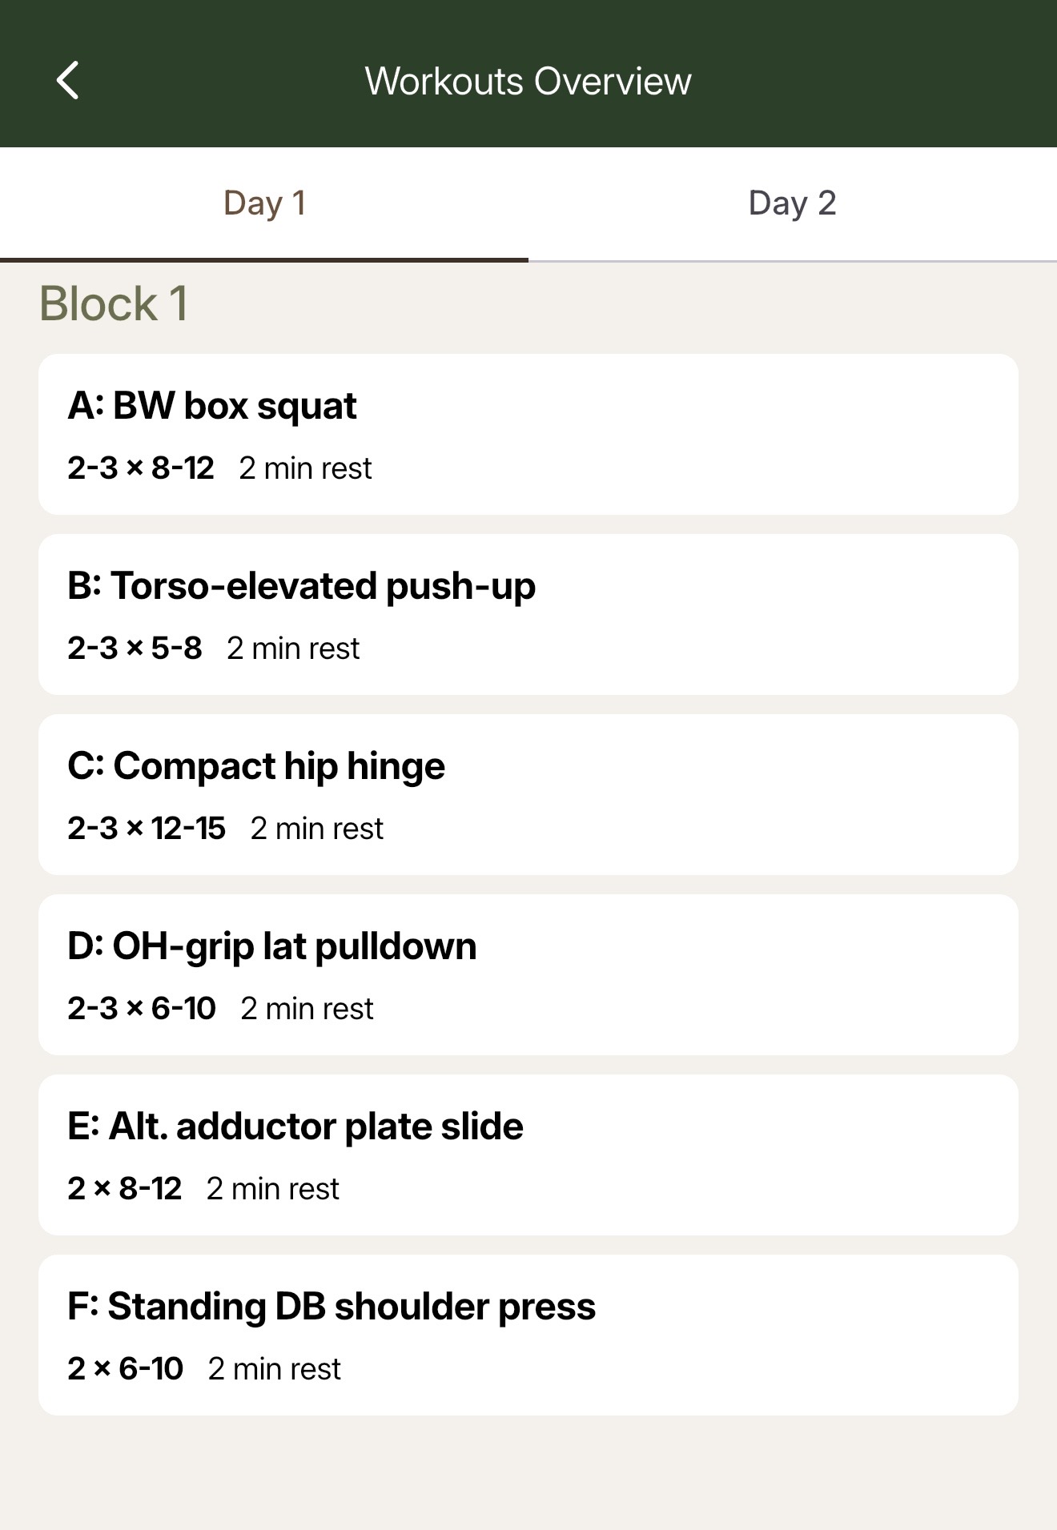The image size is (1057, 1530).
Task: Click rest time under Standing DB shoulder press
Action: (275, 1368)
